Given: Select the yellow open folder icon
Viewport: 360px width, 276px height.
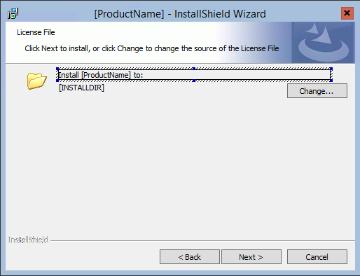Looking at the screenshot, I should pos(36,81).
